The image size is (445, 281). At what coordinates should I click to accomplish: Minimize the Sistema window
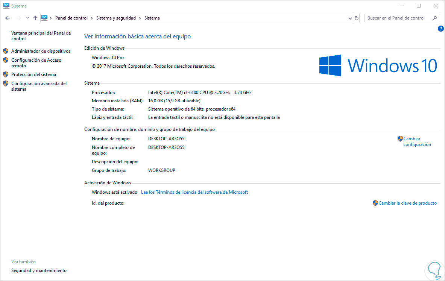402,6
